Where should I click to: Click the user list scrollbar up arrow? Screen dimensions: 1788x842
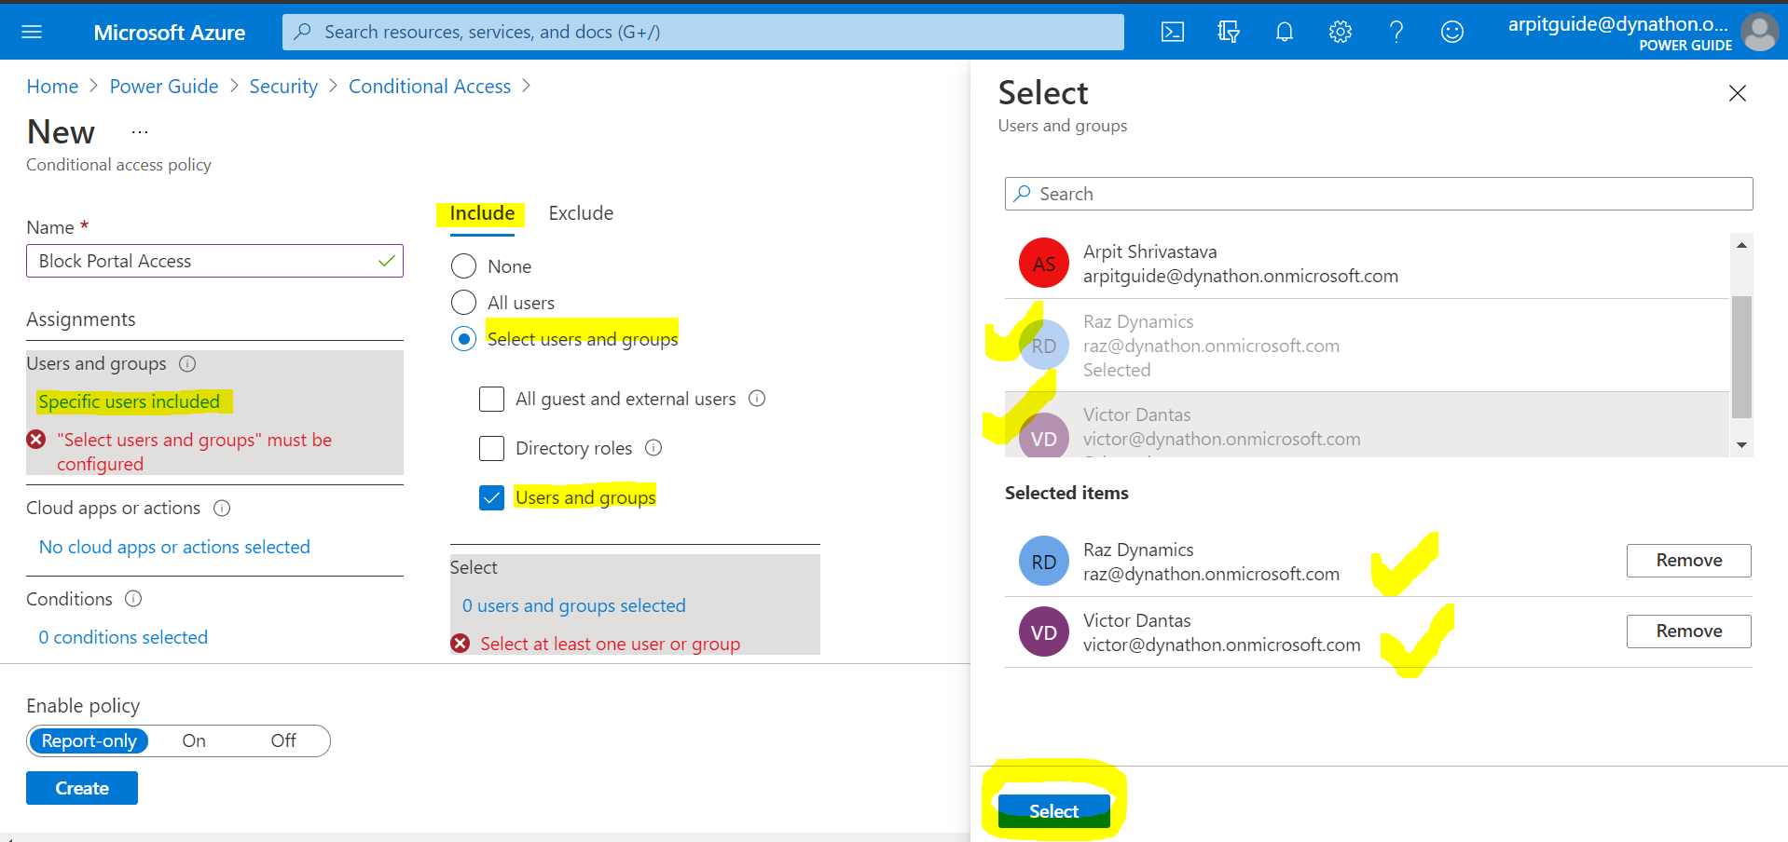(1741, 245)
